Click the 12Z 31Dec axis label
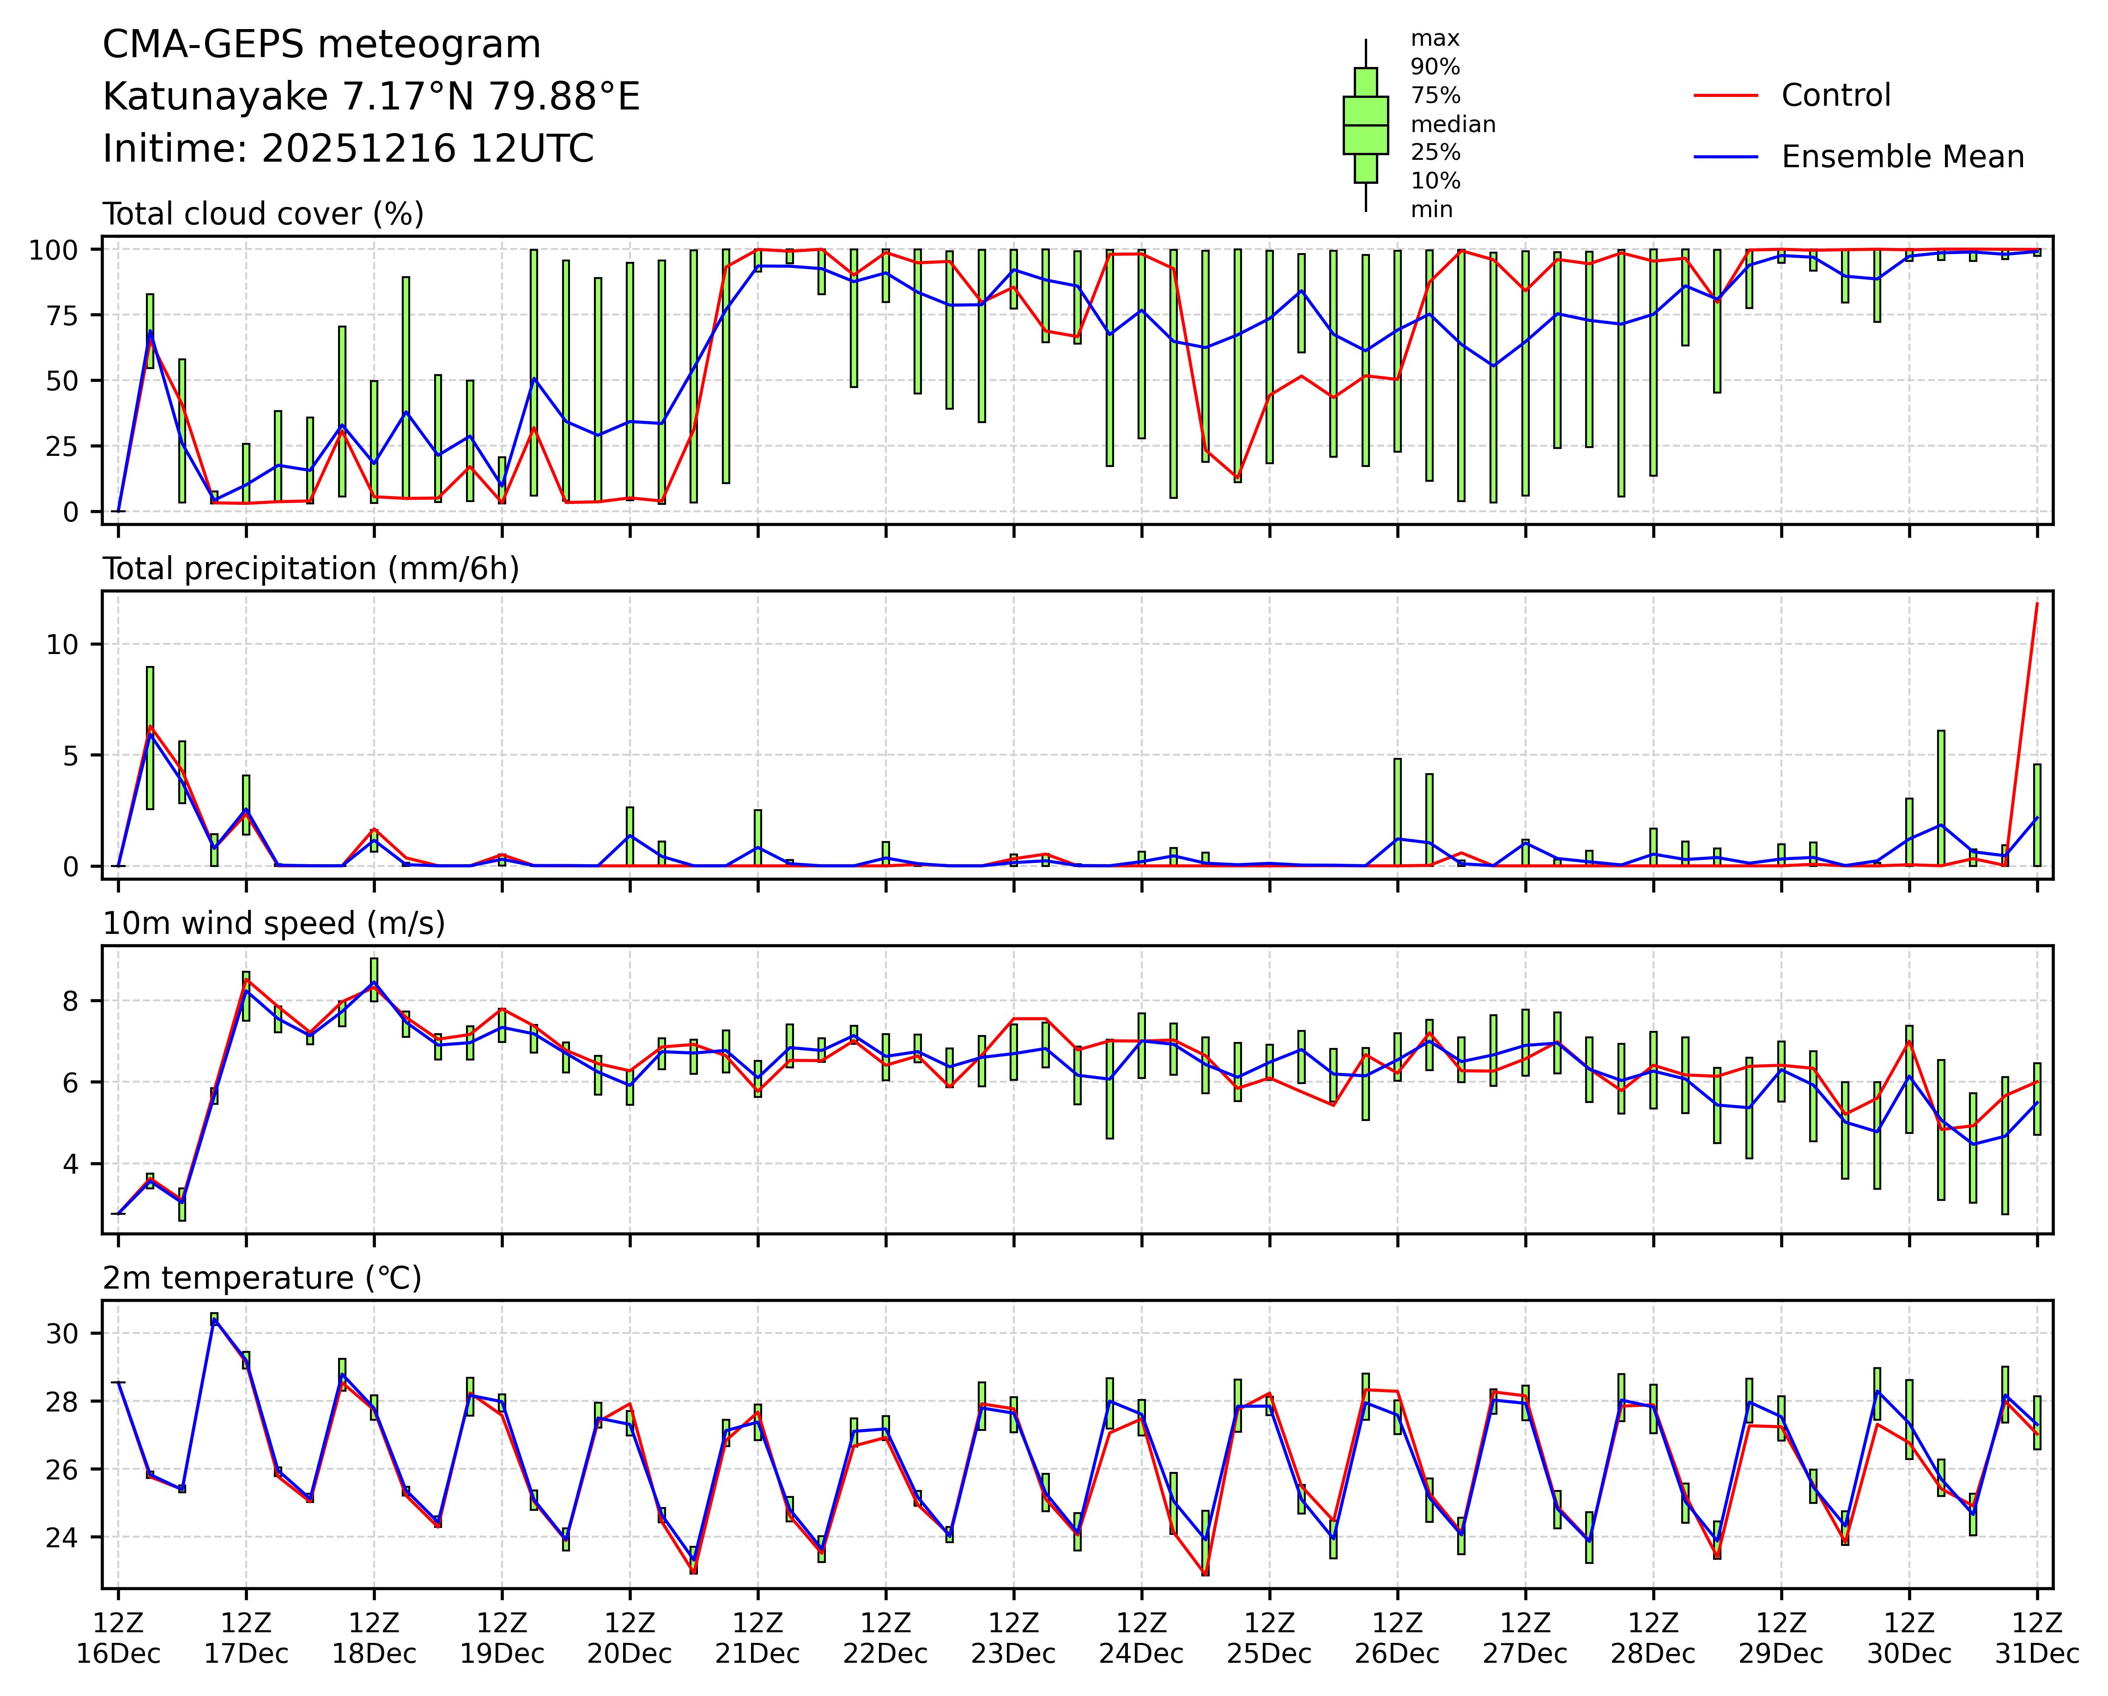The height and width of the screenshot is (1696, 2108). pos(2038,1638)
